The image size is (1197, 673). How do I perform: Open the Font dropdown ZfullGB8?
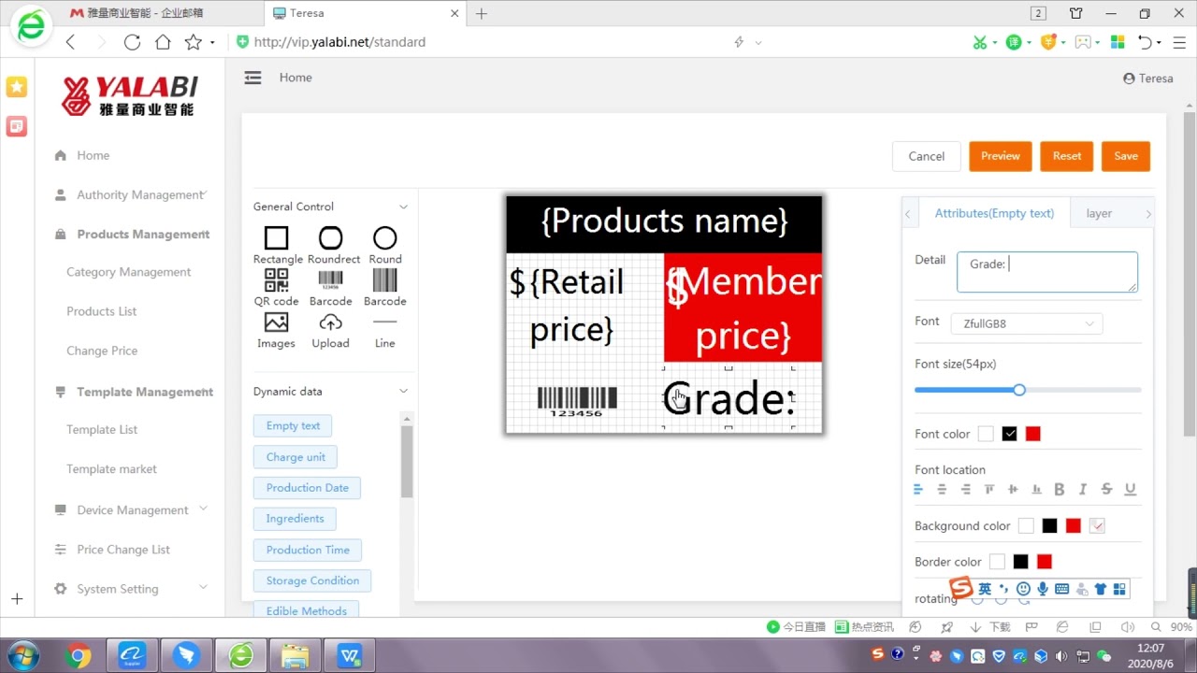pyautogui.click(x=1027, y=323)
